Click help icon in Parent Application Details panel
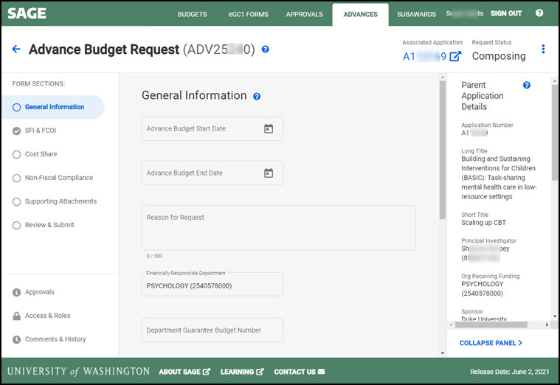This screenshot has width=560, height=385. pos(526,85)
